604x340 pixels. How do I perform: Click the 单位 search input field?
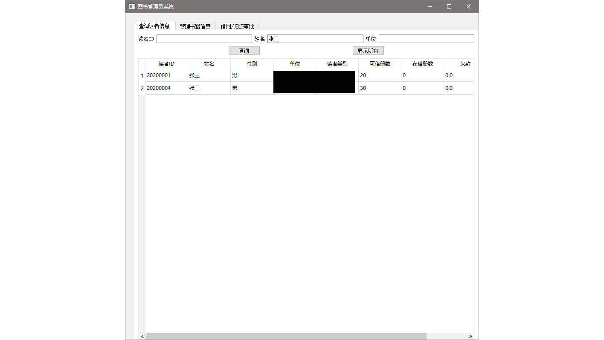point(427,39)
